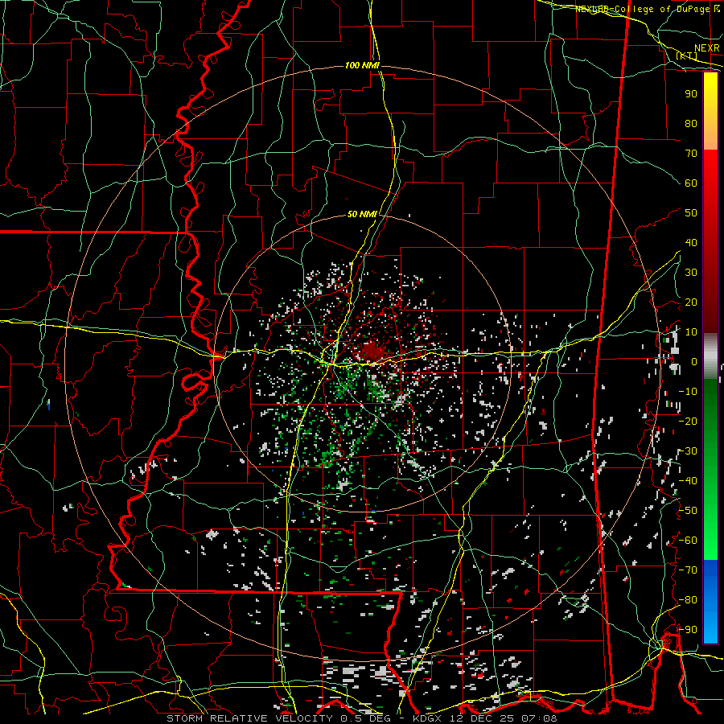
Task: Click the (KT) units label above scale
Action: pos(686,56)
